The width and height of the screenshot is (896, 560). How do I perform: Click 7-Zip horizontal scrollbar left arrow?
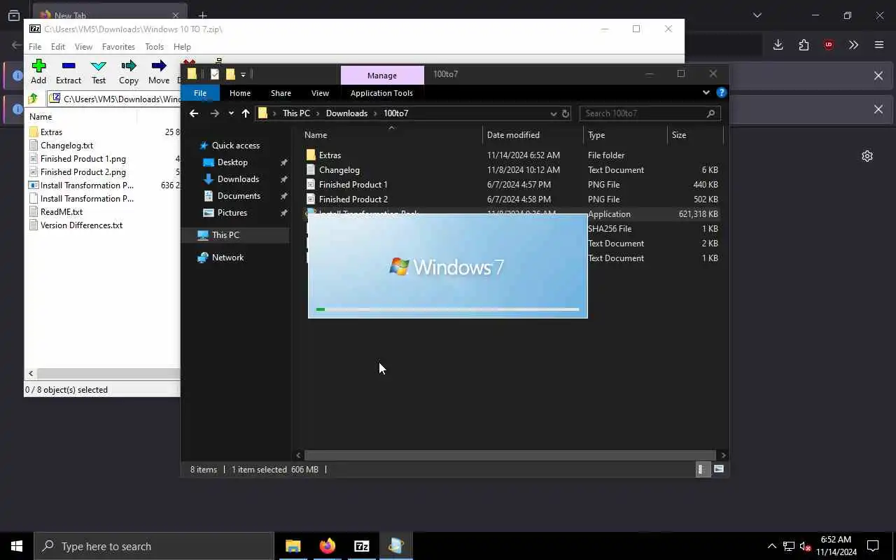pos(31,374)
